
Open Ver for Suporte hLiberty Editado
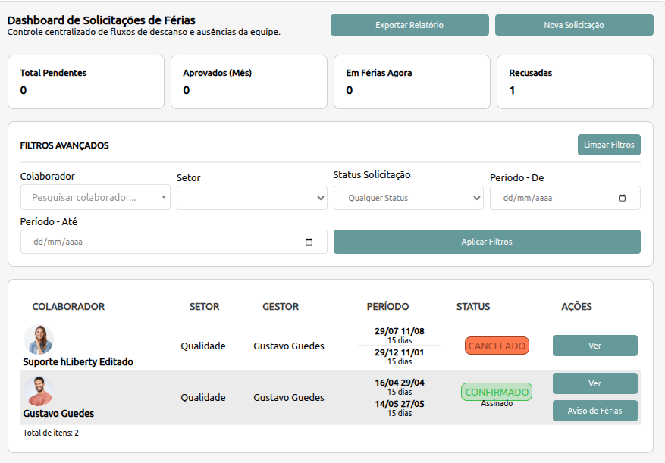click(x=595, y=345)
